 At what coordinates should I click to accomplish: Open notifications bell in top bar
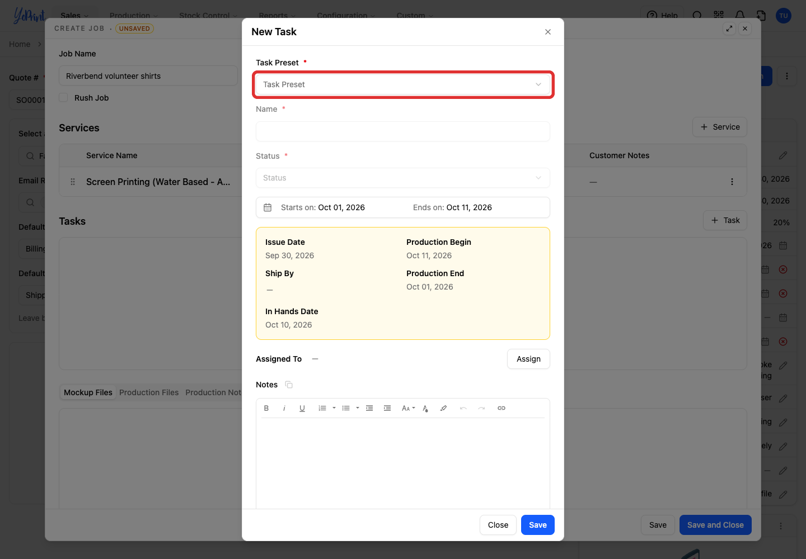point(740,15)
